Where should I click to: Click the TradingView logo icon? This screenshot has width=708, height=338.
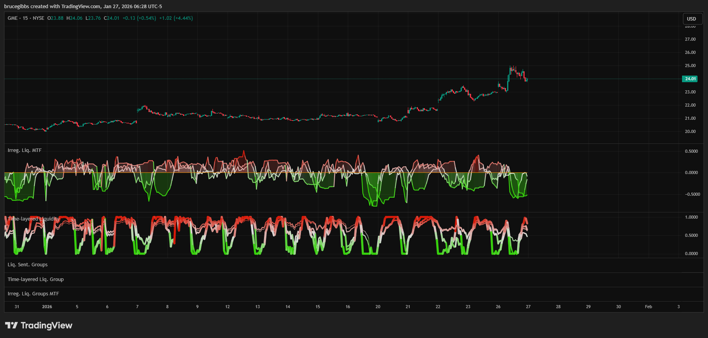(11, 325)
